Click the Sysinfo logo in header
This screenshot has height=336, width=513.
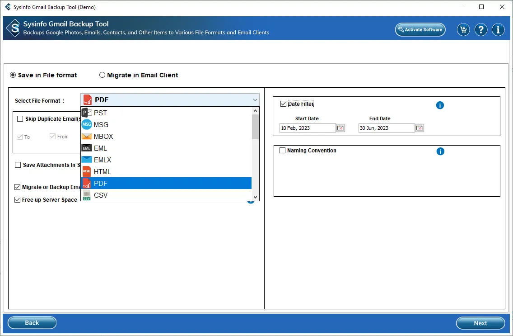click(x=14, y=28)
